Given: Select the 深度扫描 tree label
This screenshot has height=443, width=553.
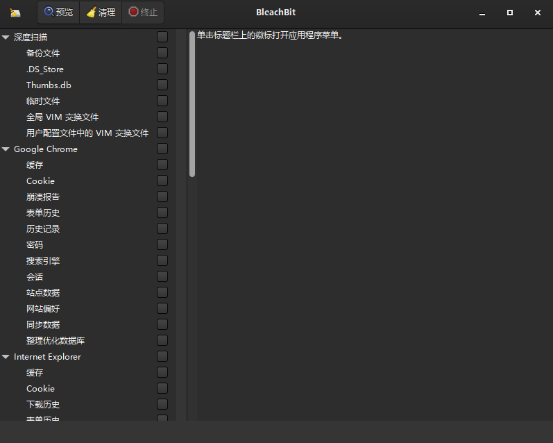Looking at the screenshot, I should (31, 37).
